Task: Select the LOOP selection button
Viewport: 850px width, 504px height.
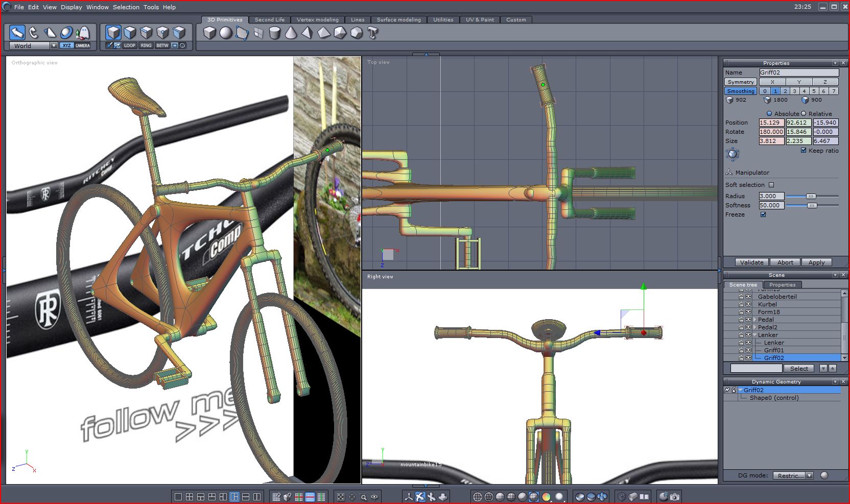Action: (130, 45)
